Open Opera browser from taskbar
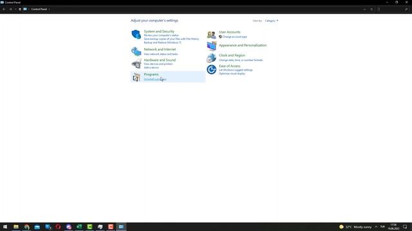The width and height of the screenshot is (412, 231). (x=58, y=227)
